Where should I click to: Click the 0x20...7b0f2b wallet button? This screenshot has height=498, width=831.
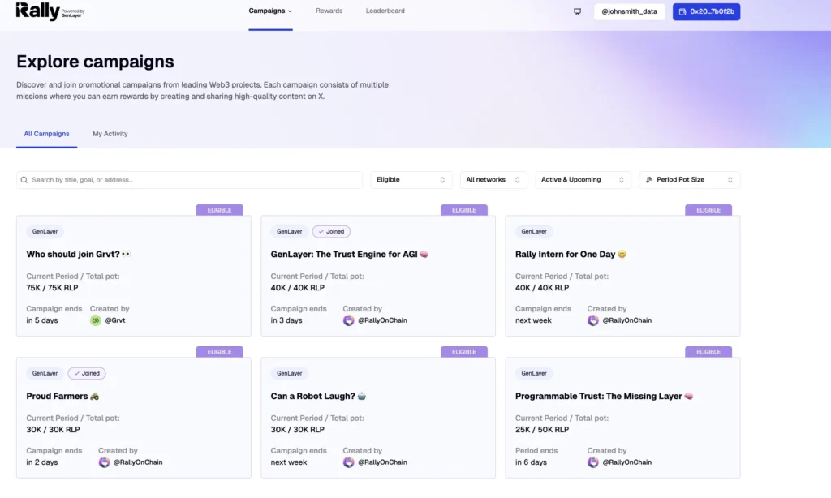tap(706, 11)
